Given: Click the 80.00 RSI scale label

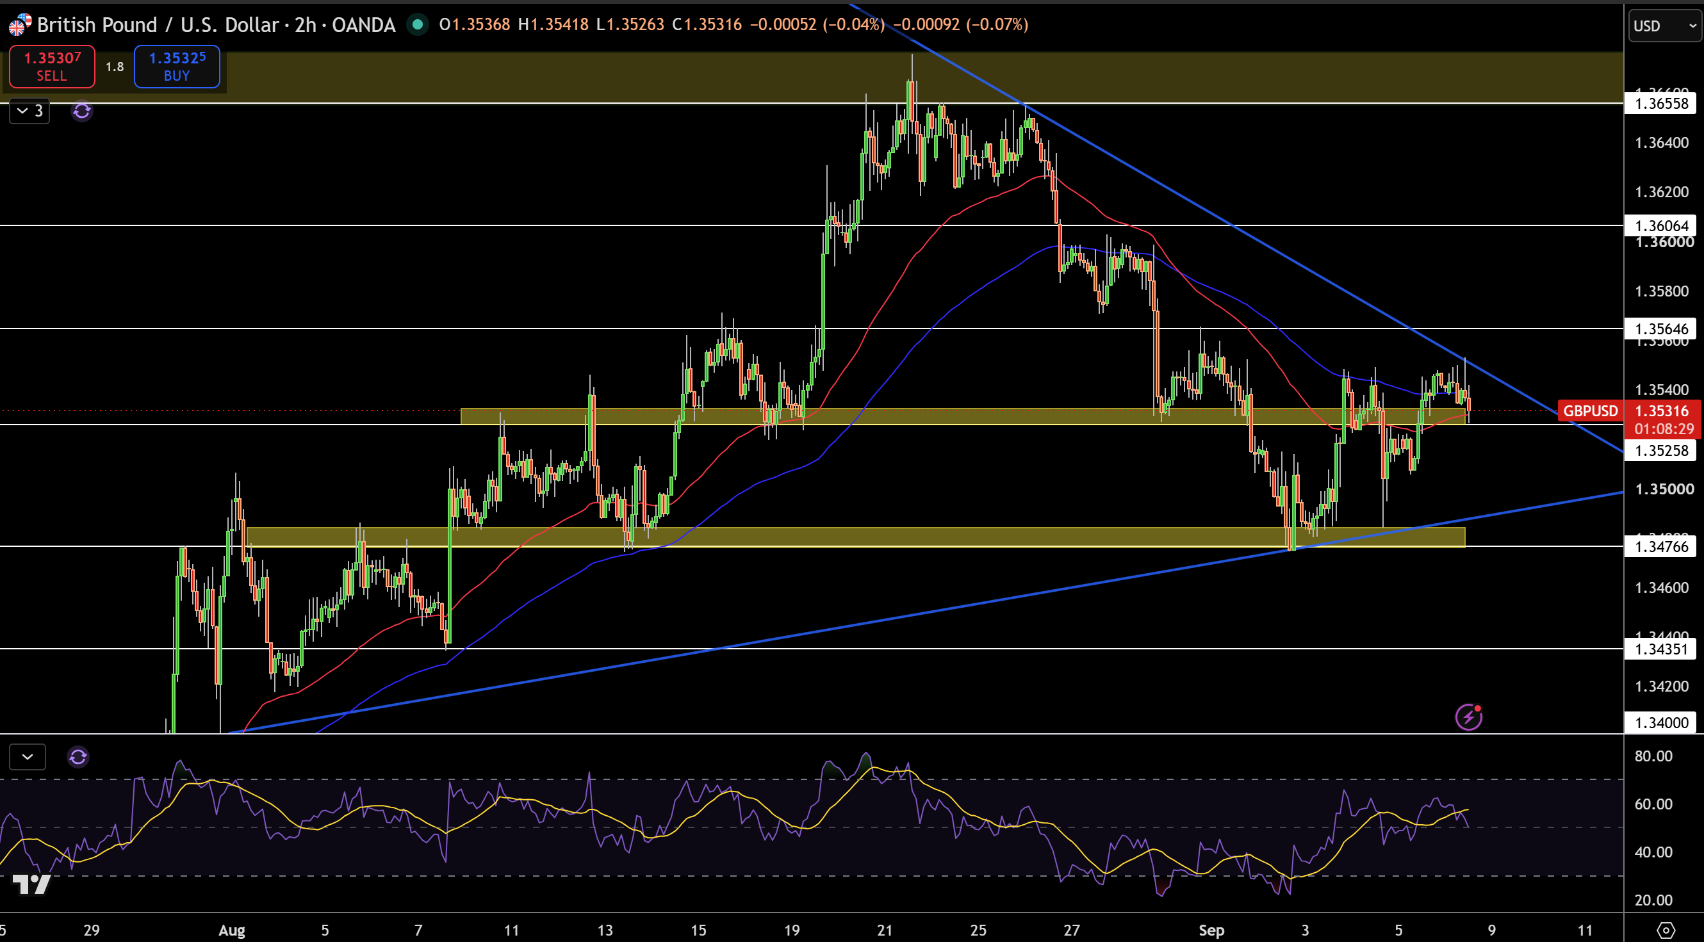Looking at the screenshot, I should [x=1653, y=756].
